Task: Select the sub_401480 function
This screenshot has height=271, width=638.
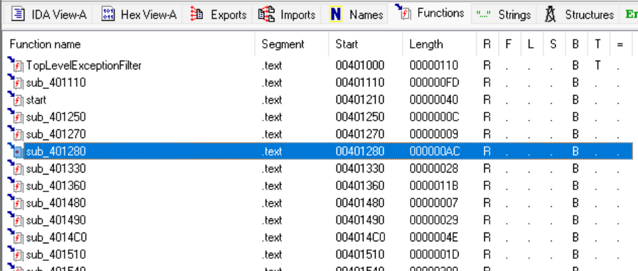Action: pyautogui.click(x=320, y=203)
